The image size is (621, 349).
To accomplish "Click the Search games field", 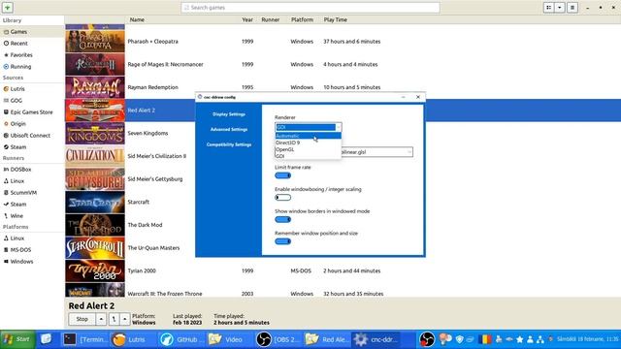I will point(310,8).
